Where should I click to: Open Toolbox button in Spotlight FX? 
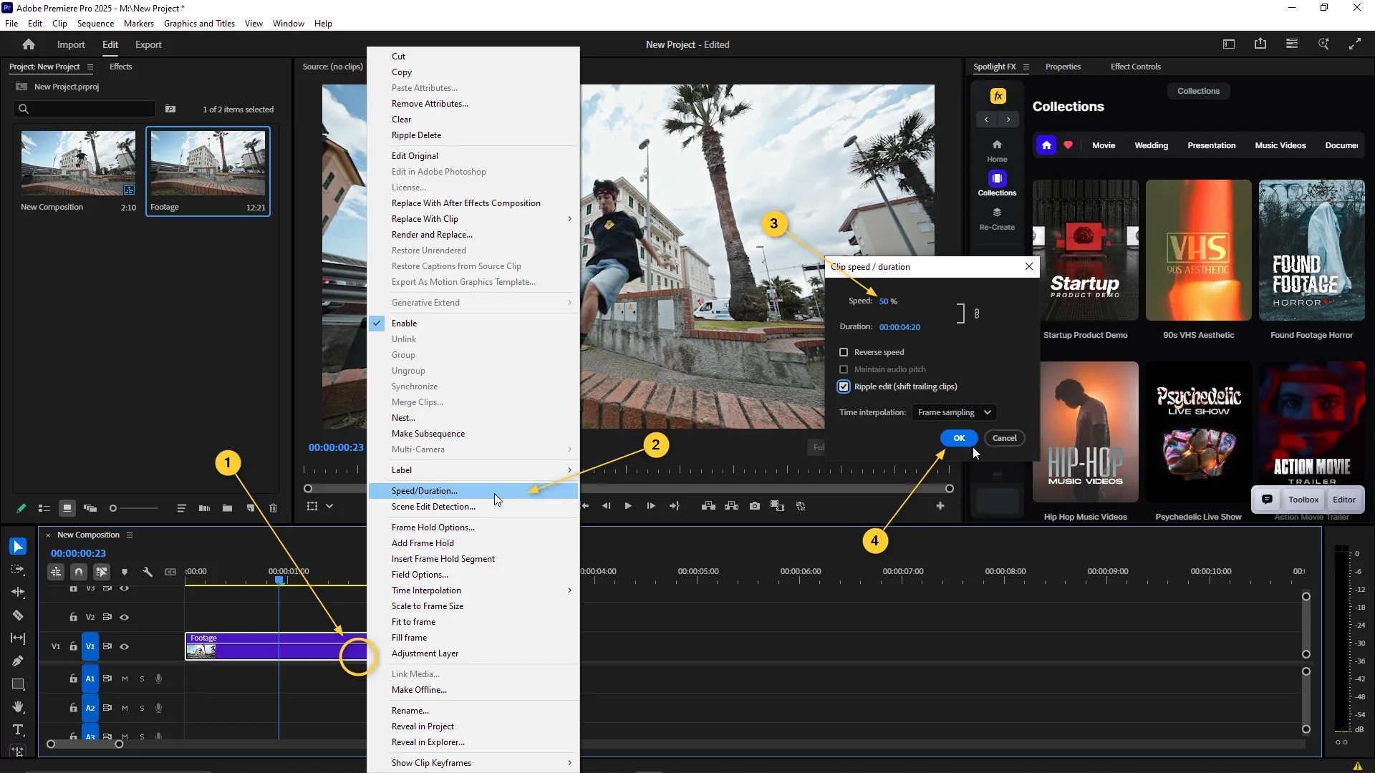pos(1303,500)
